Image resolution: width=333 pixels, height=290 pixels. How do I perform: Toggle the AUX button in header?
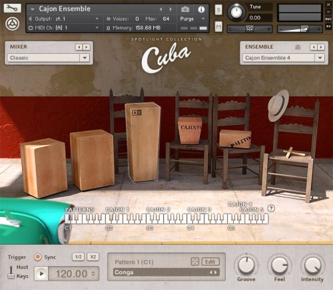(328, 19)
